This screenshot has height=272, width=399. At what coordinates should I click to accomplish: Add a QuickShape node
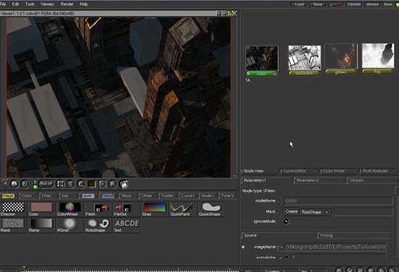pyautogui.click(x=211, y=209)
